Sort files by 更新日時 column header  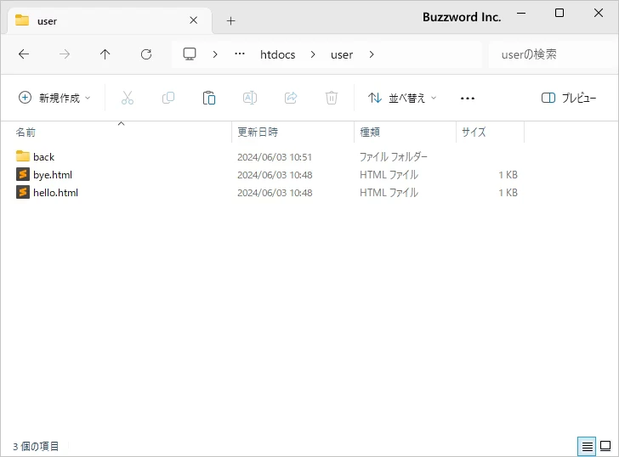click(x=258, y=133)
